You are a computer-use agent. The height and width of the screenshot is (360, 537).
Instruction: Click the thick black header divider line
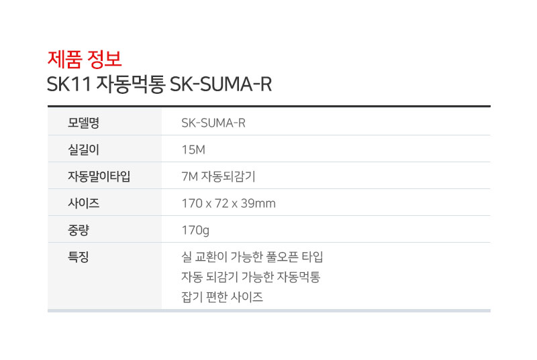[x=269, y=107]
